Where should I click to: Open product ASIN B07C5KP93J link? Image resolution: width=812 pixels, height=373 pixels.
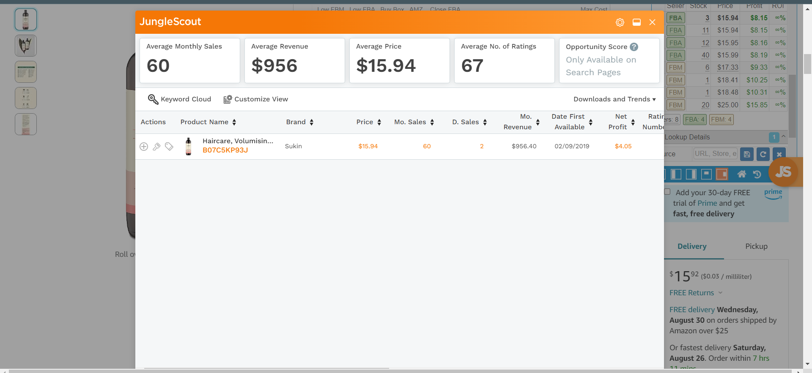point(225,150)
